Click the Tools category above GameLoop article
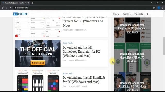 coord(70,43)
